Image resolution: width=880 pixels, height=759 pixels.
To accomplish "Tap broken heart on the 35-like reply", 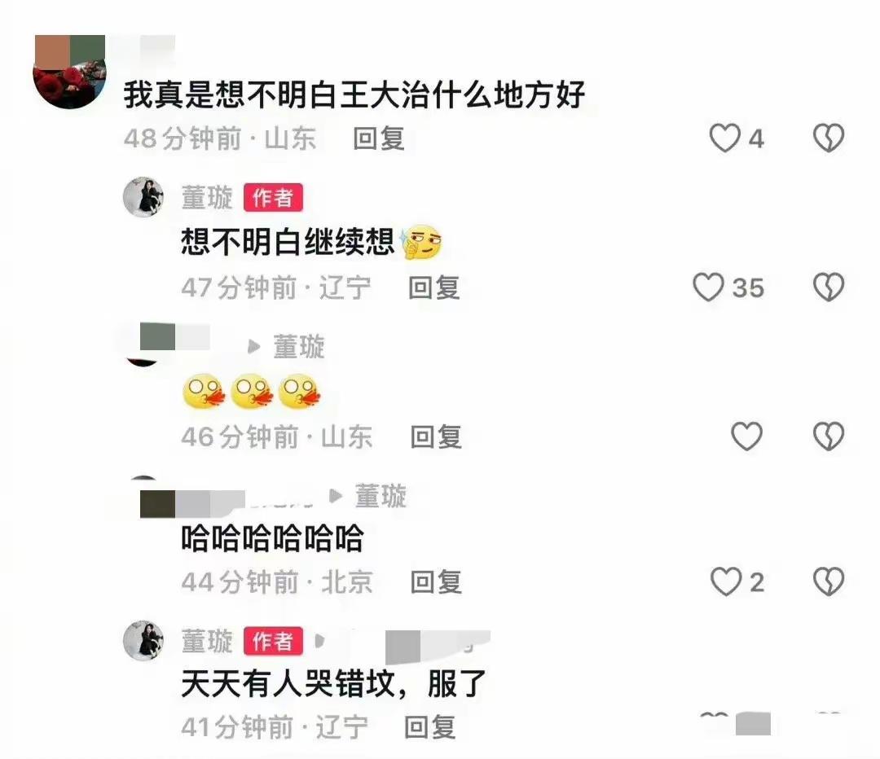I will point(829,287).
